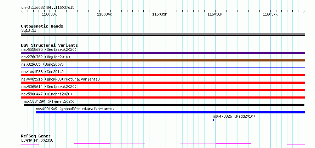Click the 116034k ruler position

pos(104,14)
